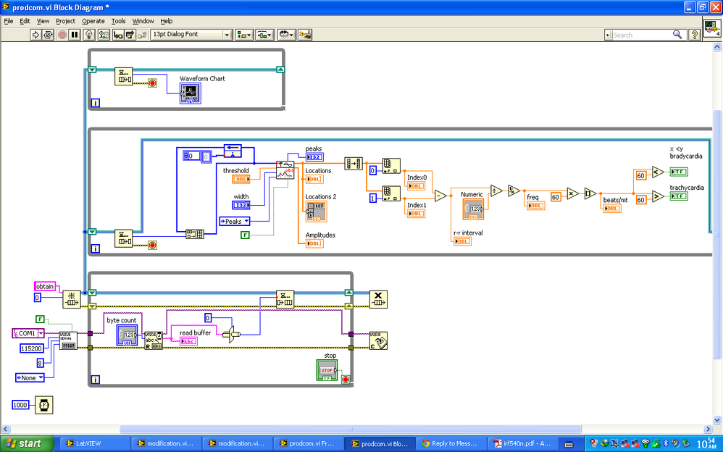
Task: Click the Run arrow button
Action: coord(35,35)
